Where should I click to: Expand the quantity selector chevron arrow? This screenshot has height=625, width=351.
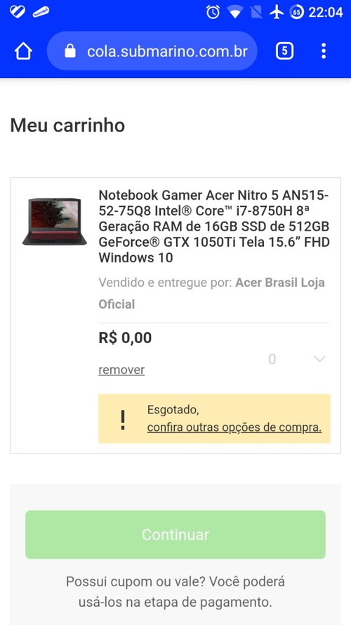coord(320,359)
